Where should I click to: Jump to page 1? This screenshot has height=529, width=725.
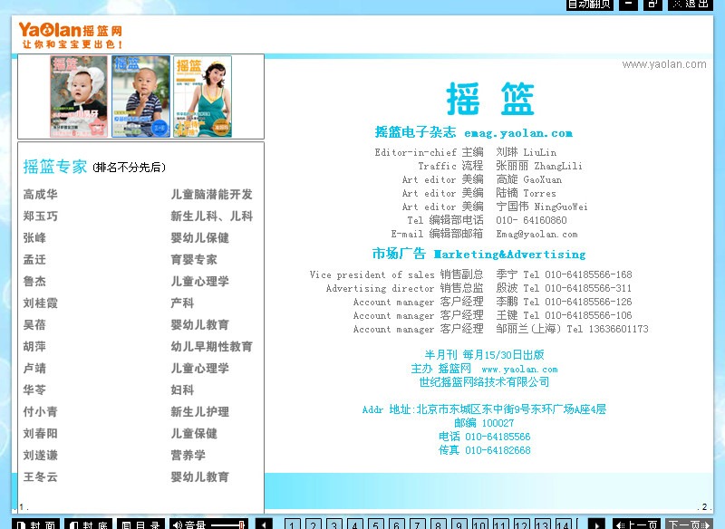[x=292, y=524]
